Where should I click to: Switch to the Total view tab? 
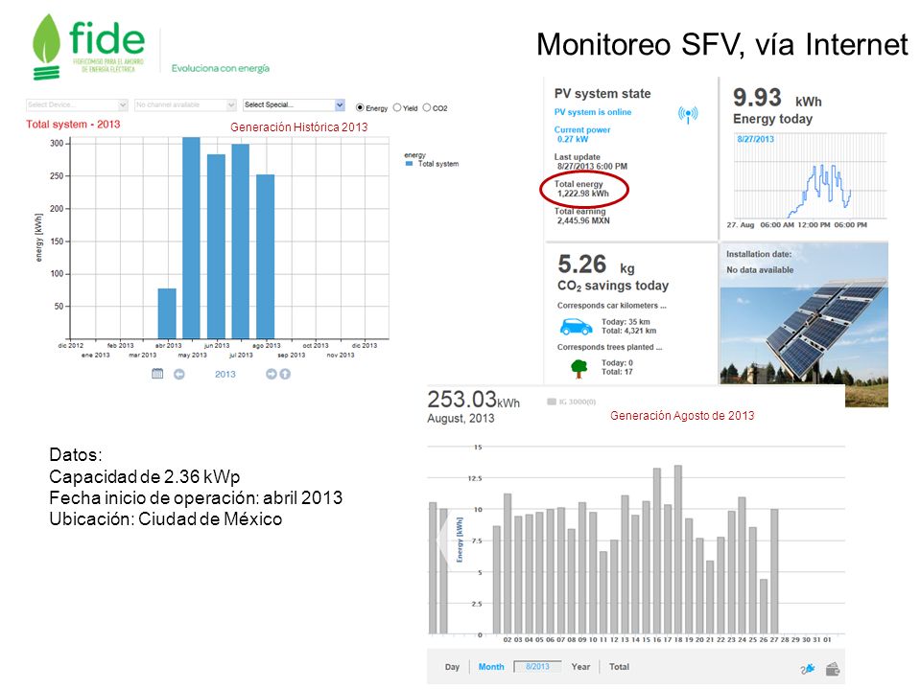pos(619,667)
